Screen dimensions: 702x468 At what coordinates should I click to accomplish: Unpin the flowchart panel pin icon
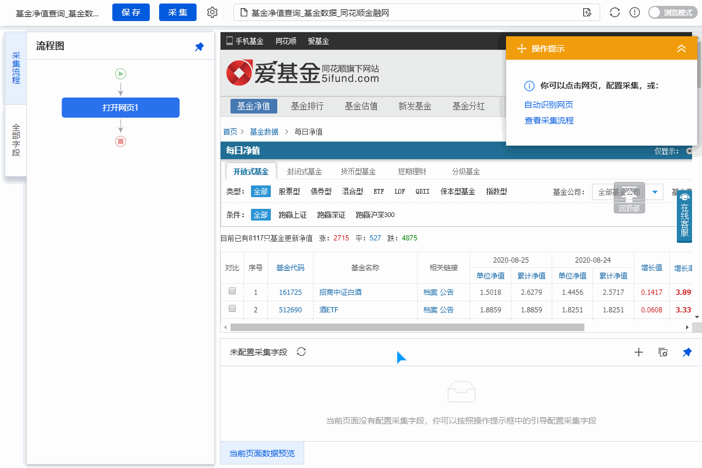pyautogui.click(x=199, y=47)
